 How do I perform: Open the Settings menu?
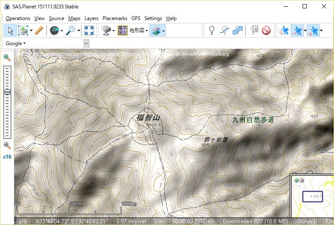153,18
